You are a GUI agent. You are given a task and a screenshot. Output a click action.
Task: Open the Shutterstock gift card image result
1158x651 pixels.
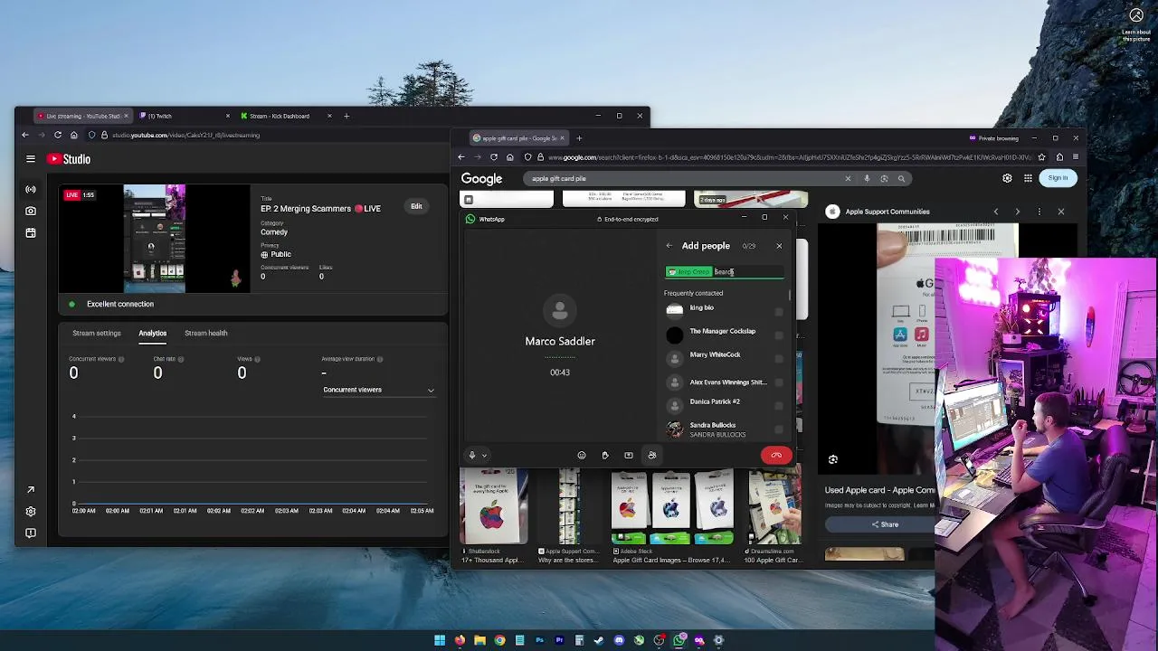493,514
